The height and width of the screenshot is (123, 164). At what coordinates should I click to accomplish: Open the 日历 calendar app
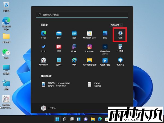(x=74, y=35)
